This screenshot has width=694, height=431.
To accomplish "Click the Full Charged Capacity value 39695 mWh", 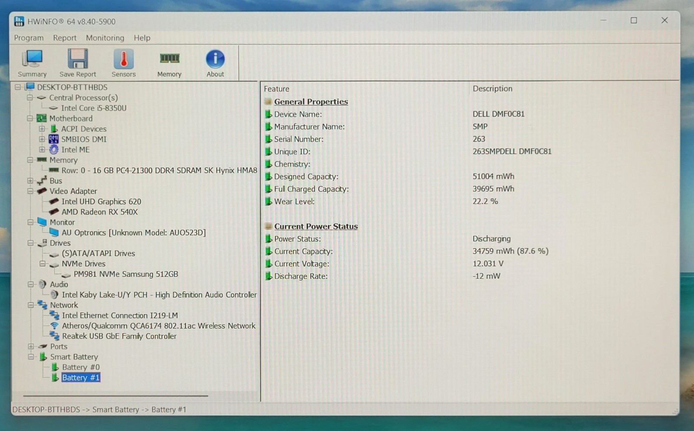I will point(493,189).
